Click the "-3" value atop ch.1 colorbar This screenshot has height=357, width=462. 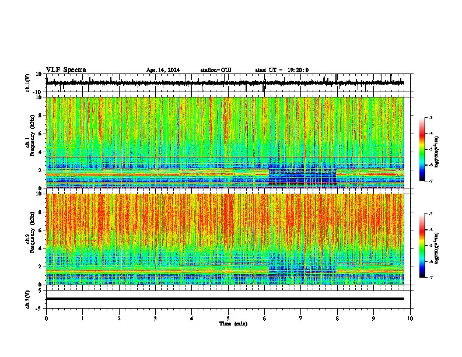click(430, 117)
